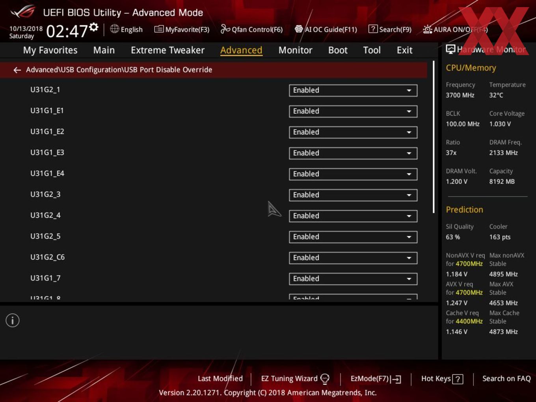This screenshot has height=402, width=536.
Task: Click the 3700 MHz frequency value
Action: 460,95
